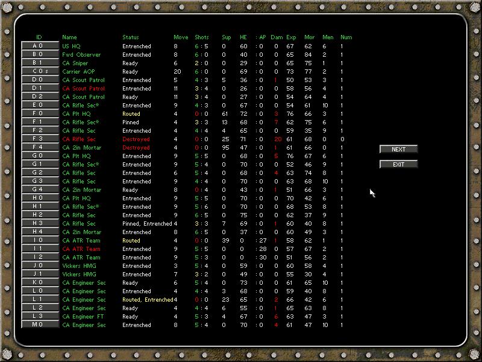Viewport: 482px width, 362px height.
Task: Select unit ID button H 3
Action: (x=40, y=223)
